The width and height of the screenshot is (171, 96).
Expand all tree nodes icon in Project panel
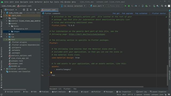[27, 10]
